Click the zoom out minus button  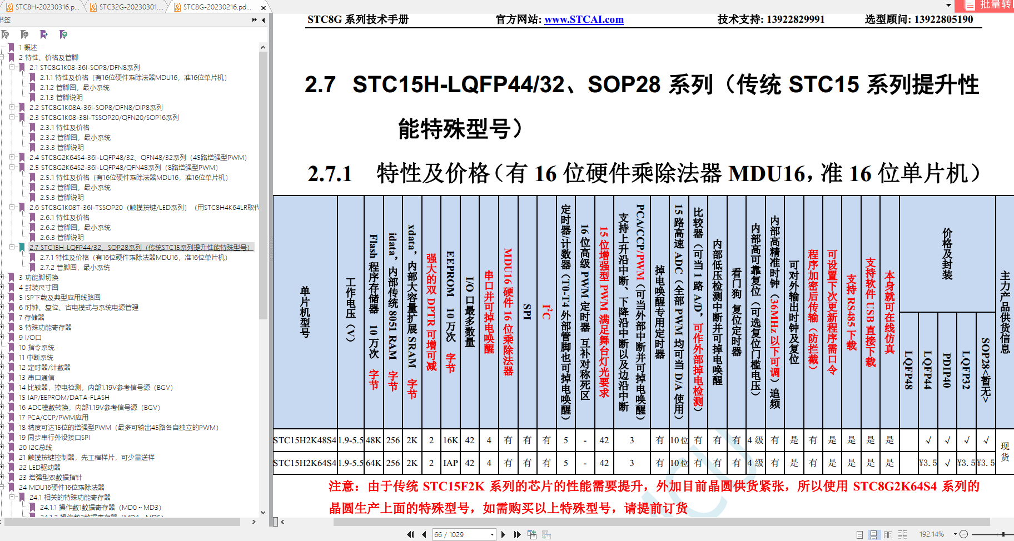point(964,534)
